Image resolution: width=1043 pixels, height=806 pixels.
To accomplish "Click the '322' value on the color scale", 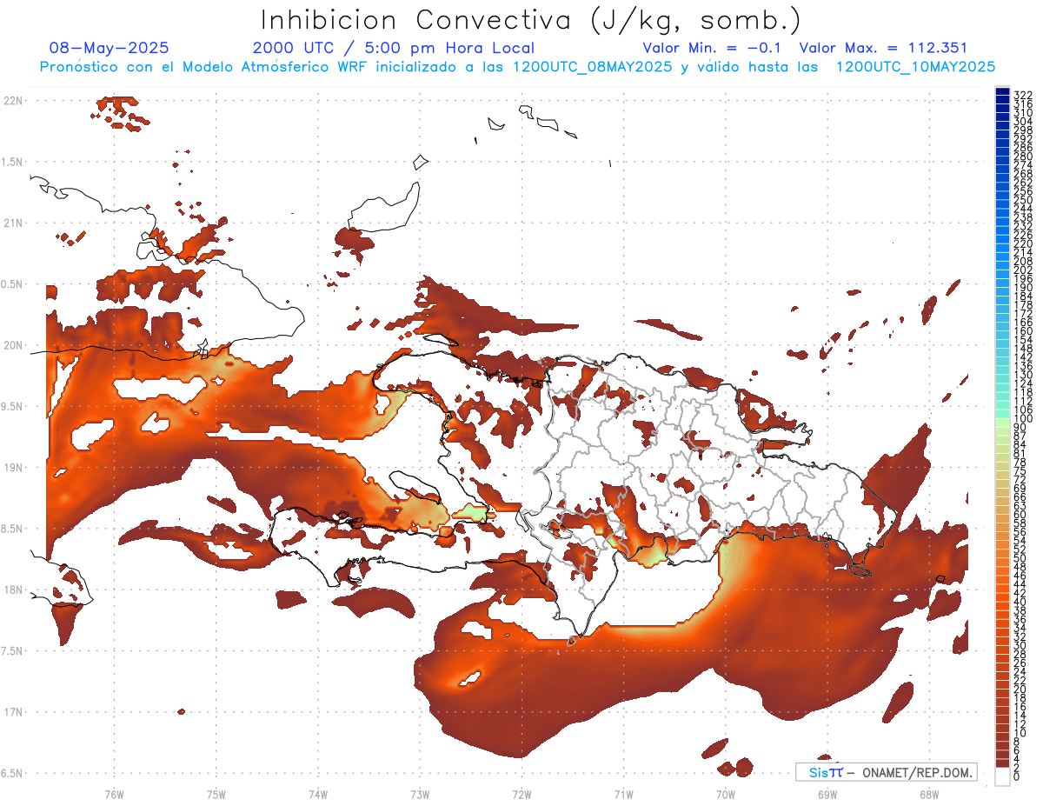I will point(1023,94).
